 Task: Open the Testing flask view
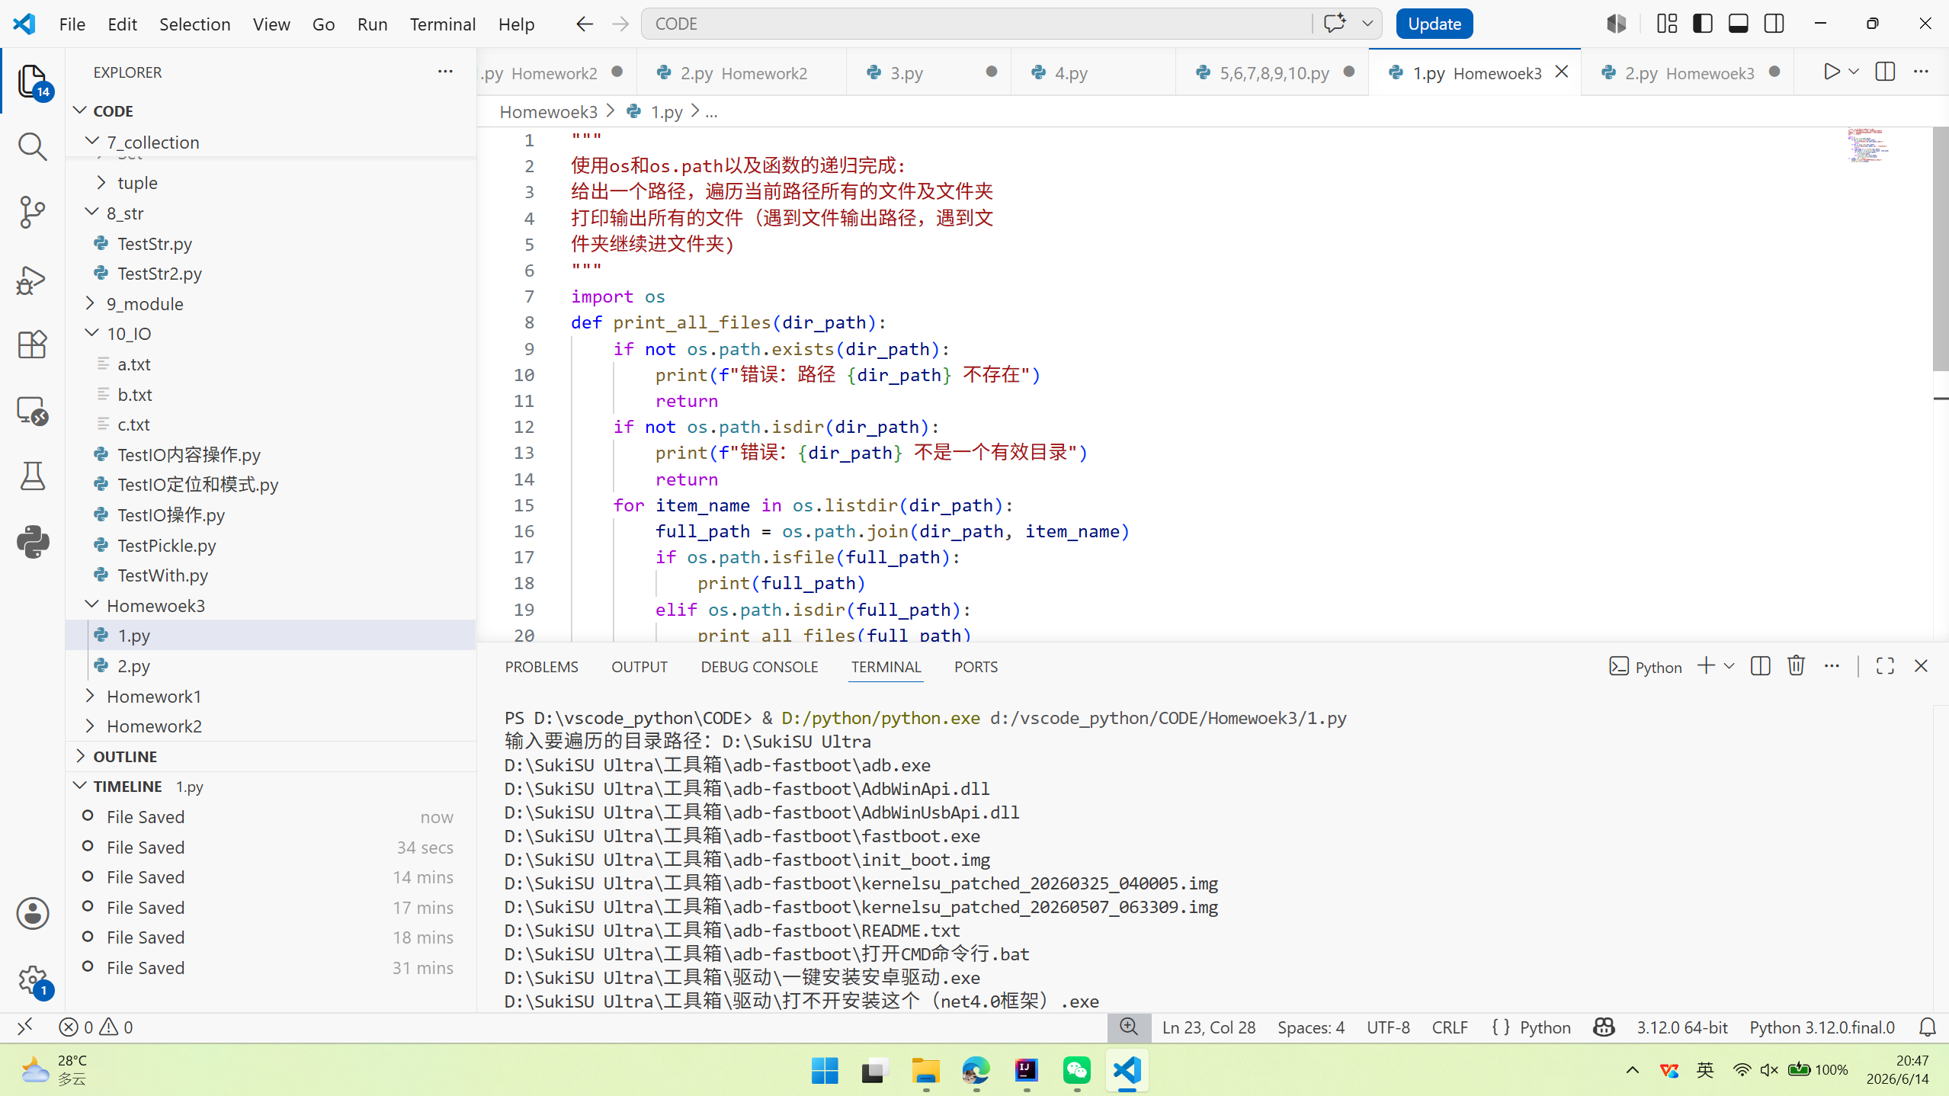coord(32,476)
